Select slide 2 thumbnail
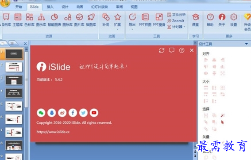This screenshot has width=251, height=160. click(x=14, y=67)
